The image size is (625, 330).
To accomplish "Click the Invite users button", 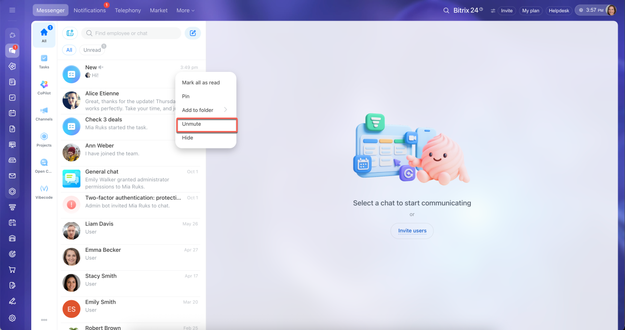I will (412, 231).
